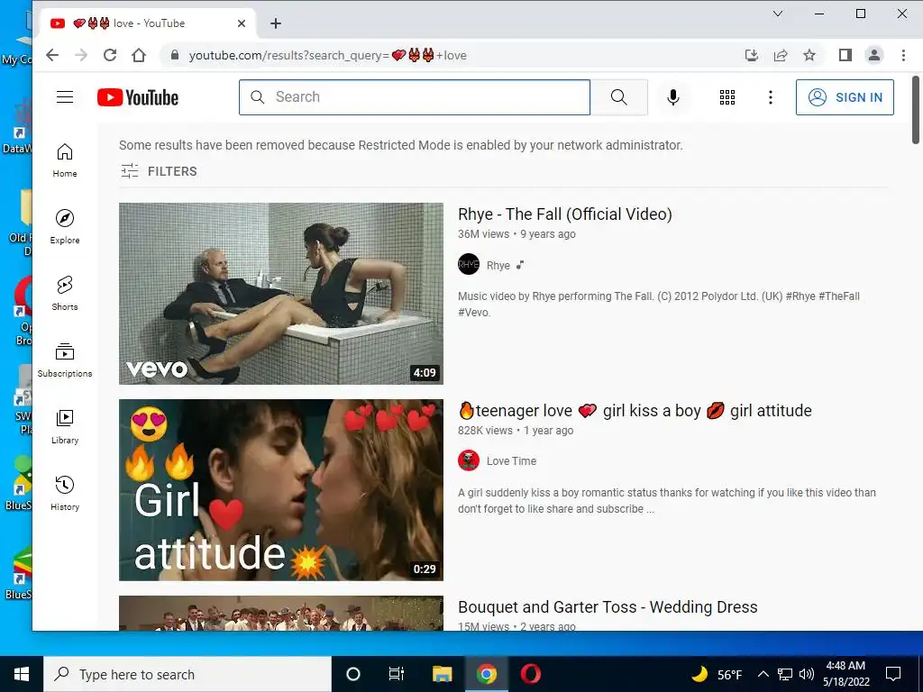Click the magnifier search button
The height and width of the screenshot is (692, 923).
(618, 97)
